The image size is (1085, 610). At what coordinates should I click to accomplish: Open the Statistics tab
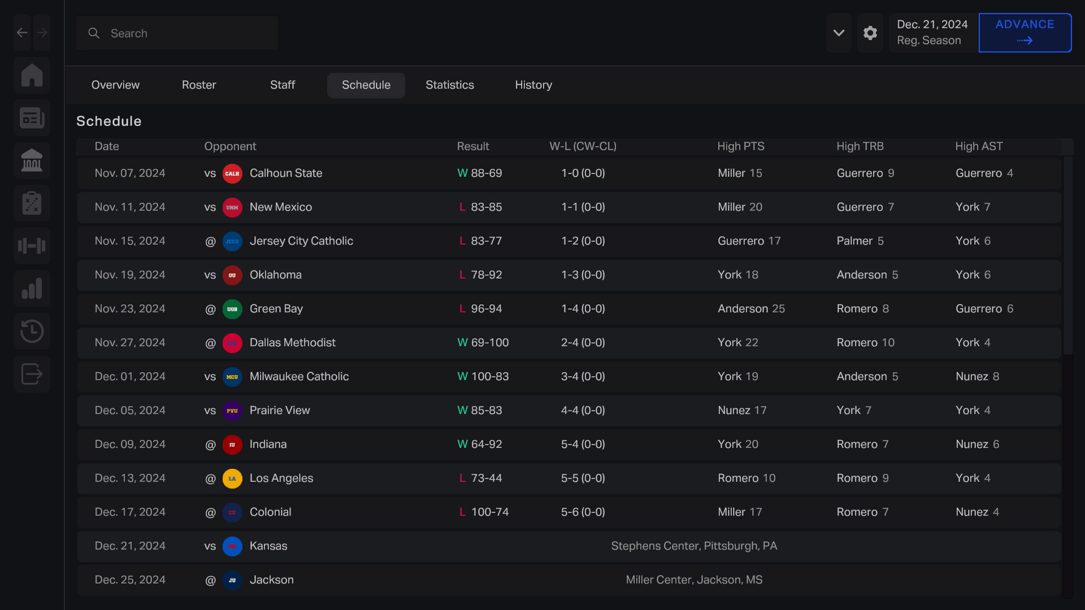point(450,85)
